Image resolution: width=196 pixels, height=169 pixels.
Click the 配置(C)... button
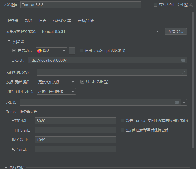176,31
